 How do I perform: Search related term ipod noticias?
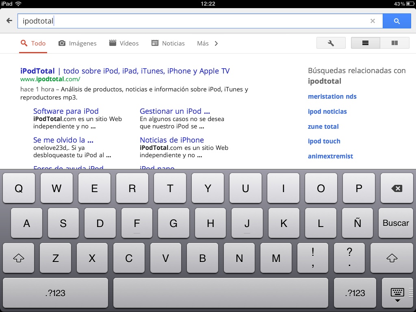327,111
